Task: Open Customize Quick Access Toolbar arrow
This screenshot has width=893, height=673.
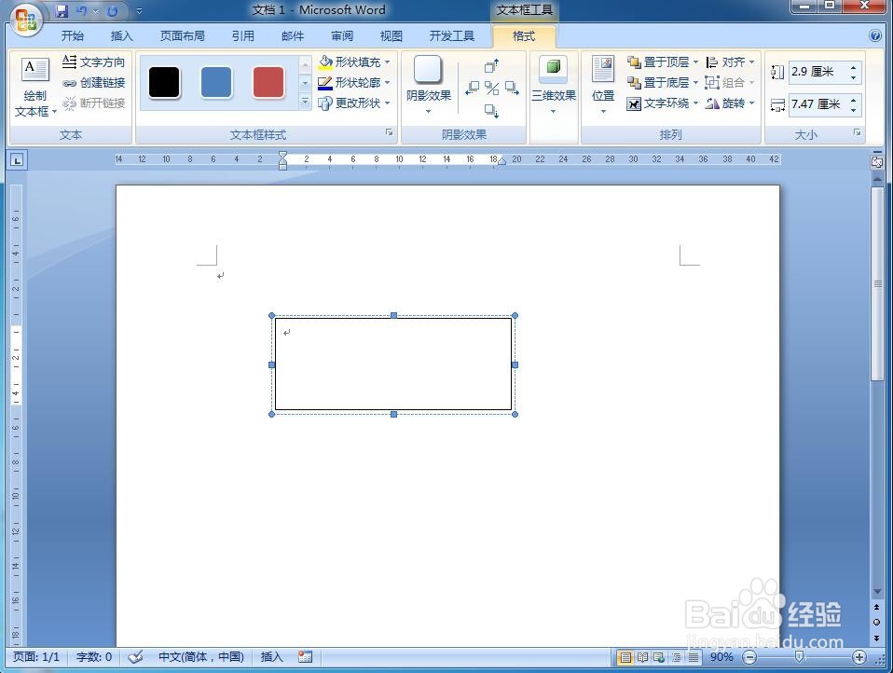Action: (x=139, y=10)
